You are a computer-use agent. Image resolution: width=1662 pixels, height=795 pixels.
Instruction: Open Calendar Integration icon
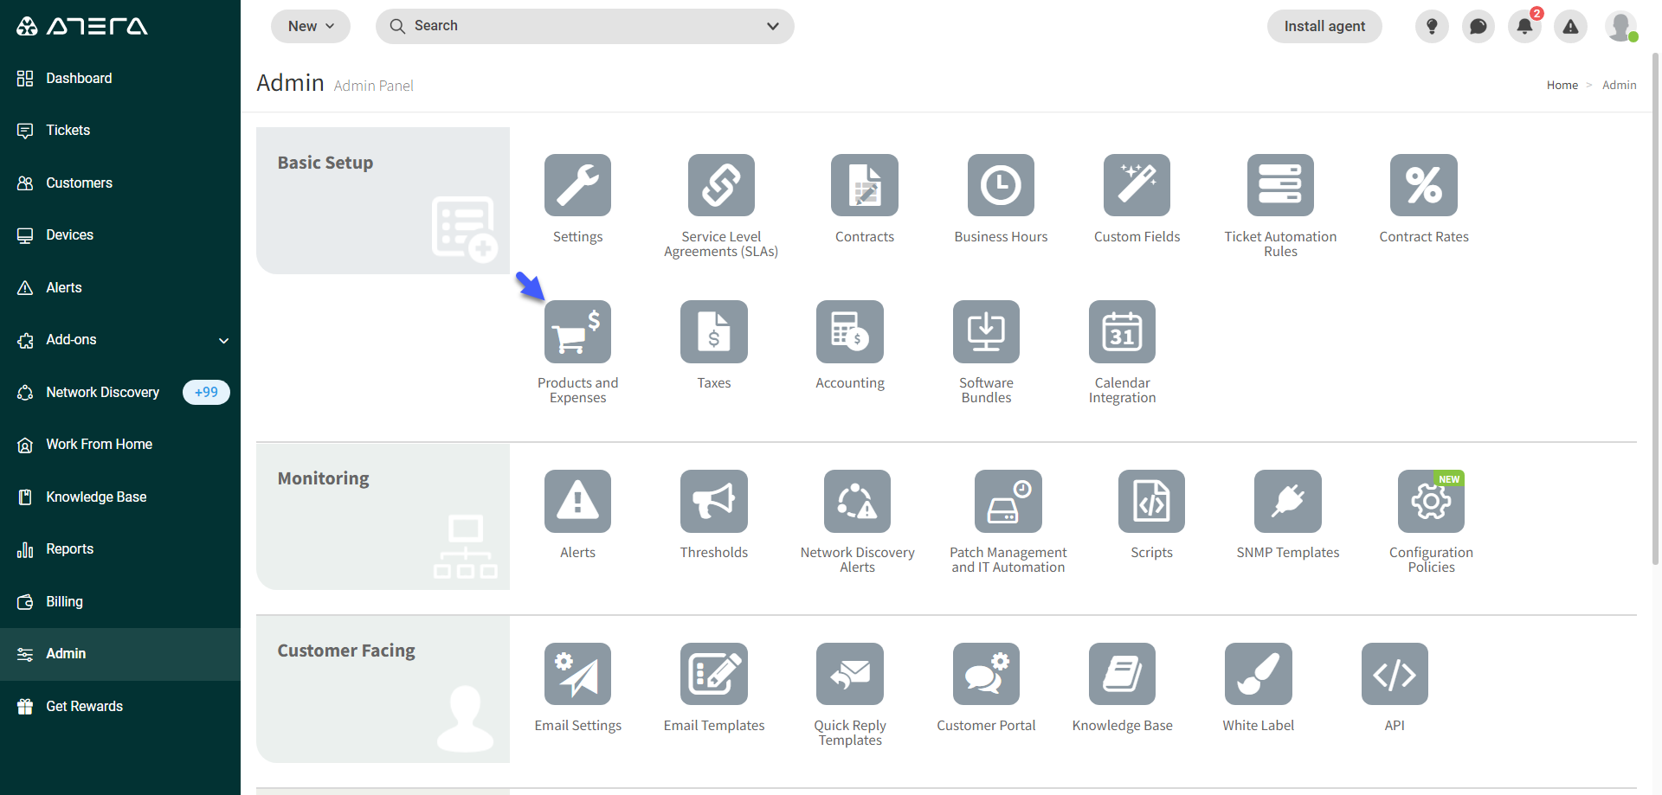(1122, 331)
